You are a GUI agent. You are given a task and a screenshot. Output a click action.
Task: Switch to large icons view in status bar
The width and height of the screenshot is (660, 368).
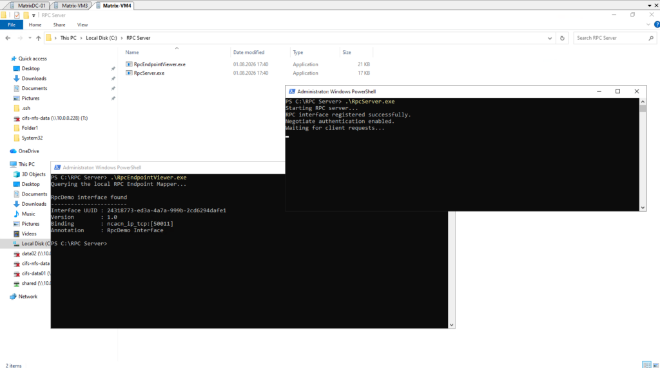pos(655,365)
